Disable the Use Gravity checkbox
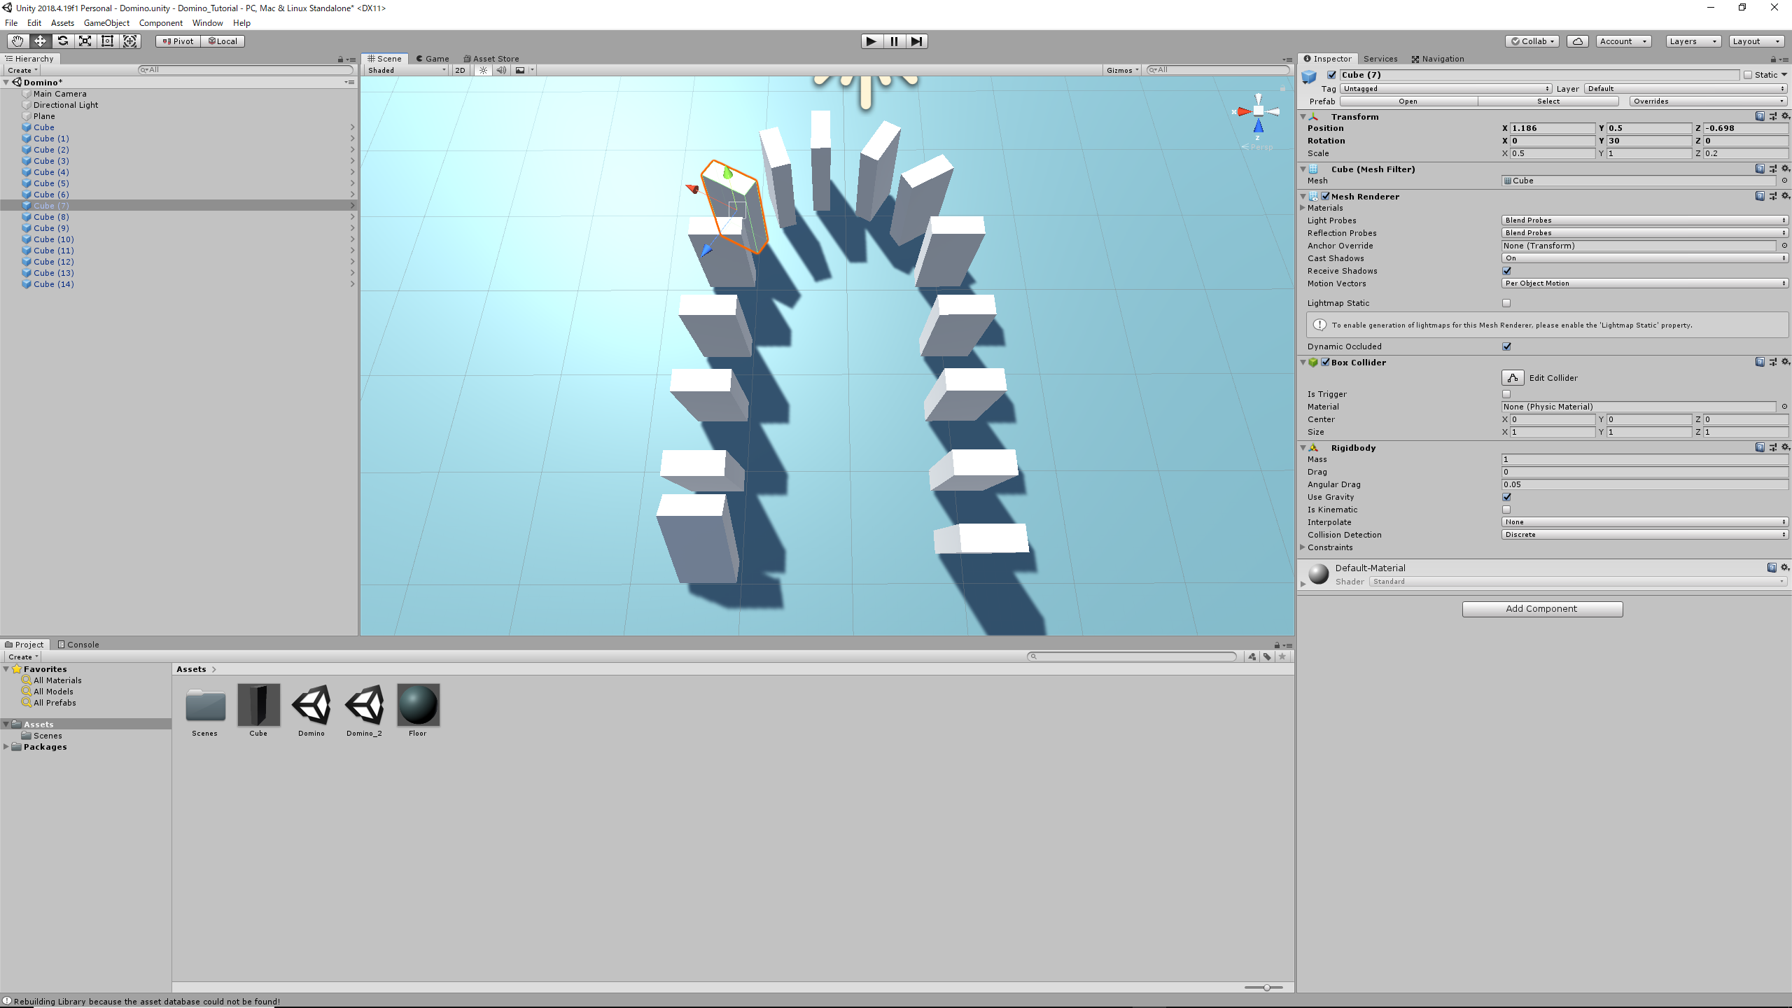The height and width of the screenshot is (1008, 1792). tap(1506, 497)
